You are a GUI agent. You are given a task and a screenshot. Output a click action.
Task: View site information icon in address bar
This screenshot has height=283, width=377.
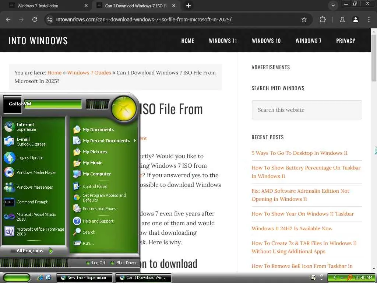pyautogui.click(x=50, y=20)
